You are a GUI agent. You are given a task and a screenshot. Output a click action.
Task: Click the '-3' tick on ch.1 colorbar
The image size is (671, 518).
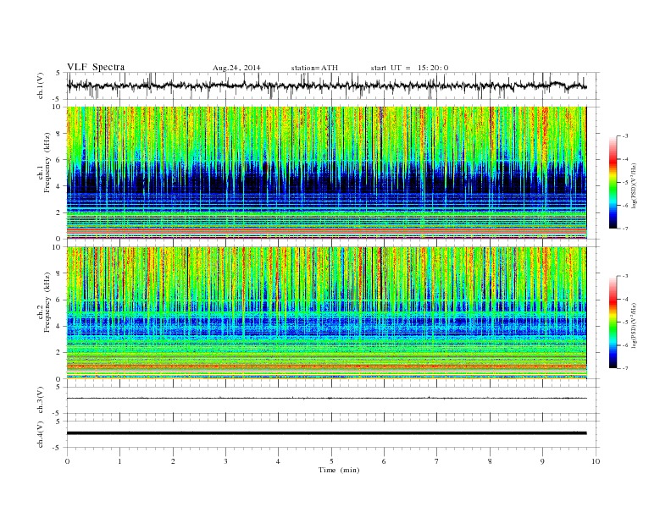pos(625,136)
